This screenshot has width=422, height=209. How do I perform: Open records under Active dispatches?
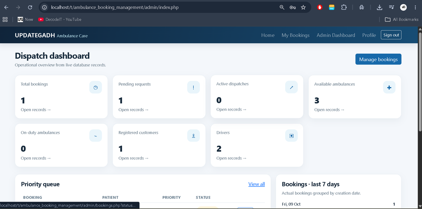pyautogui.click(x=232, y=109)
